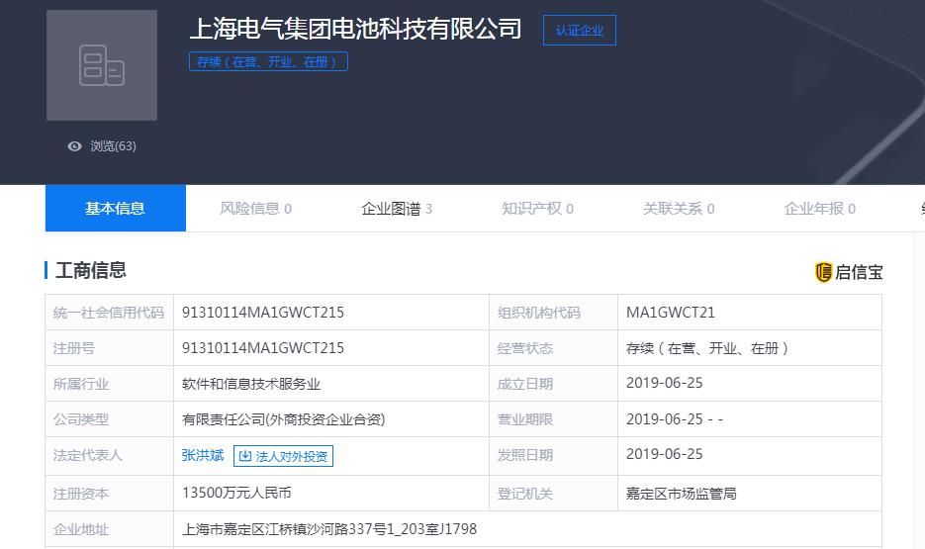Click the 公司类型 label cell

[x=109, y=419]
